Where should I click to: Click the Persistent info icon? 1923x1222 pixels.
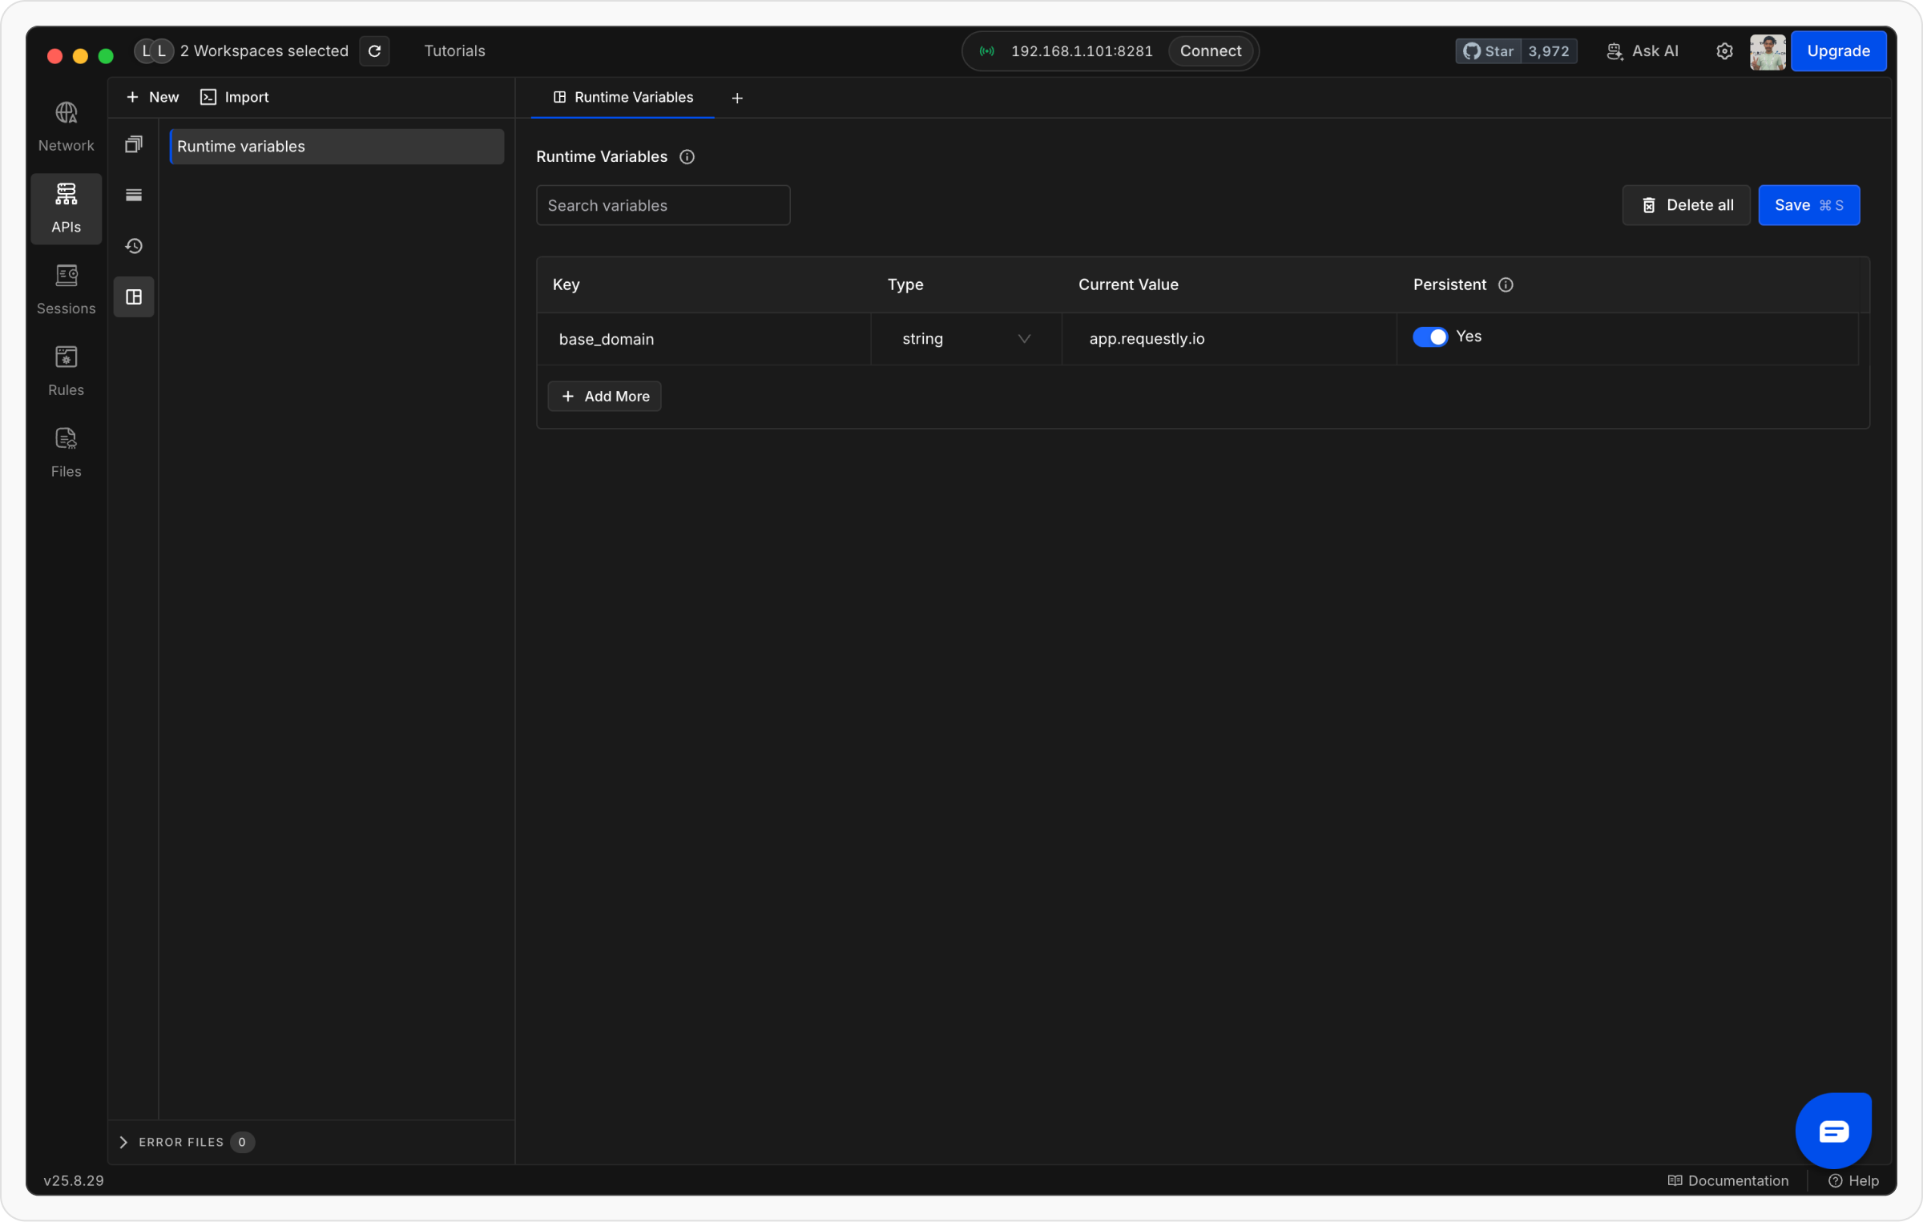(1506, 284)
